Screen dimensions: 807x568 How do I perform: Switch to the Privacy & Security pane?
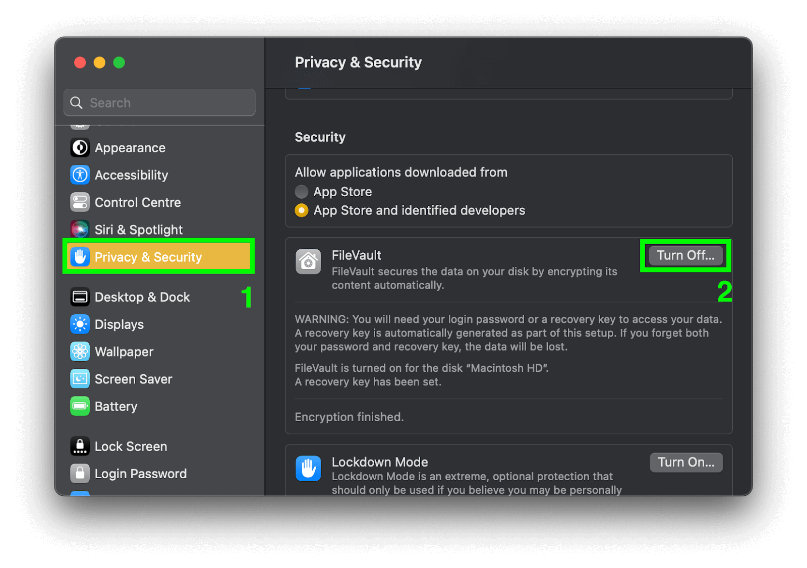148,257
